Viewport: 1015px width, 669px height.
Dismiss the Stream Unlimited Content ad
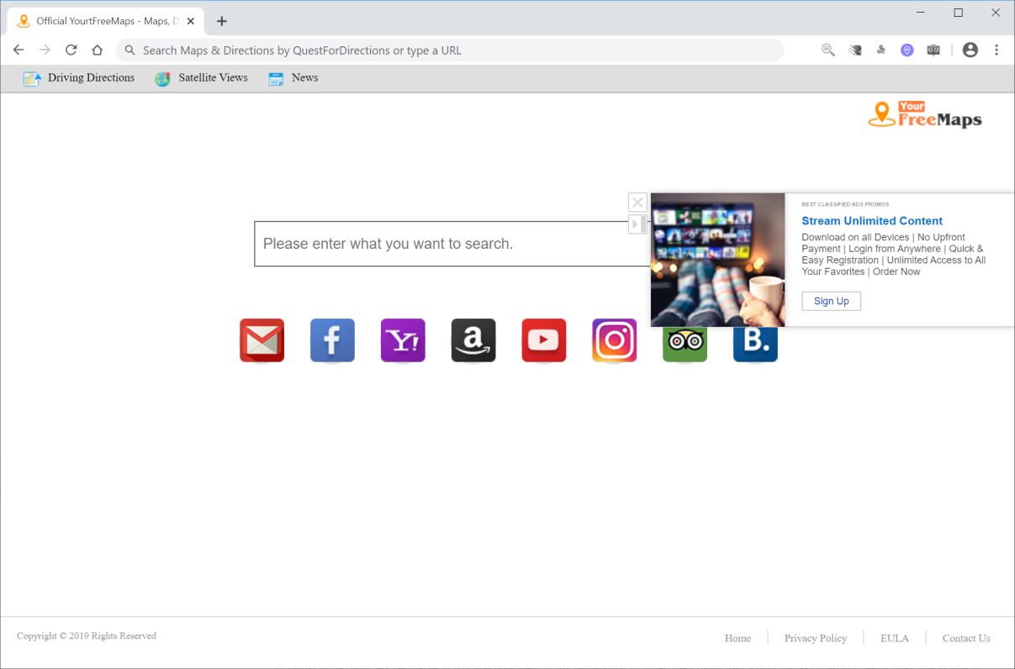click(x=637, y=202)
